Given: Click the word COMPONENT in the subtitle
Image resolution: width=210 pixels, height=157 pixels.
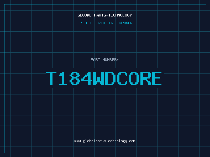Looking at the screenshot, I should point(125,23).
